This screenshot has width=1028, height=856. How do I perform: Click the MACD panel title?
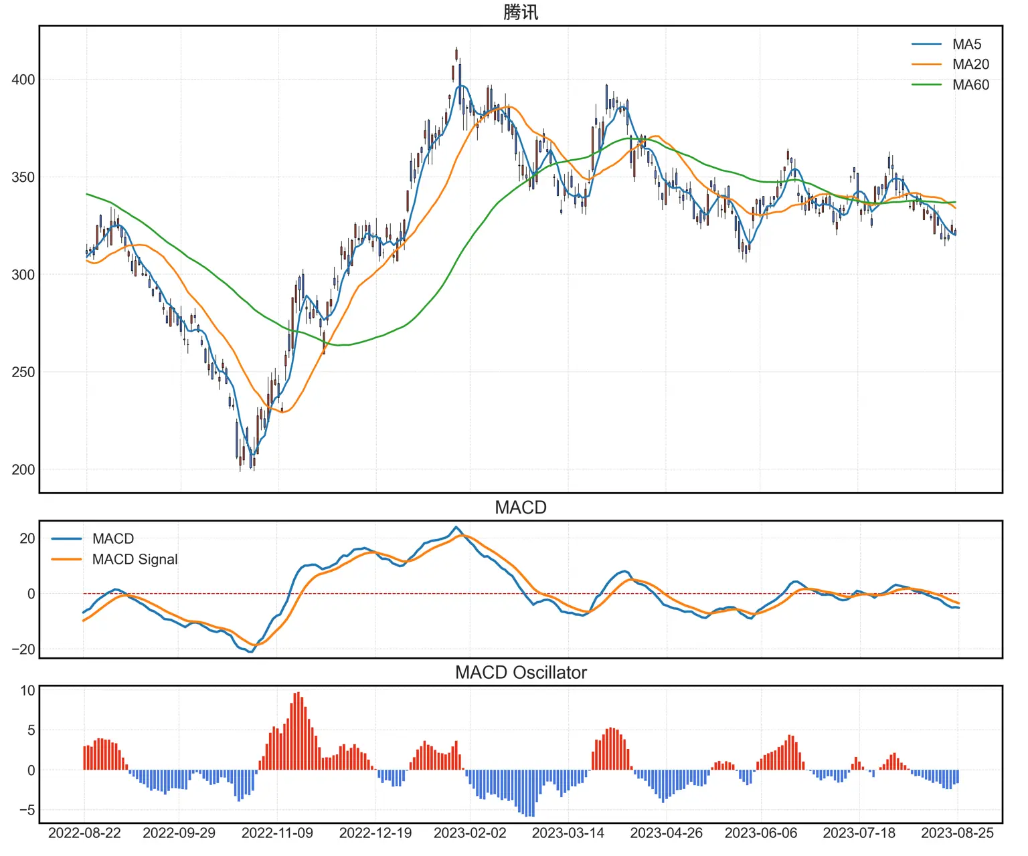pyautogui.click(x=520, y=508)
